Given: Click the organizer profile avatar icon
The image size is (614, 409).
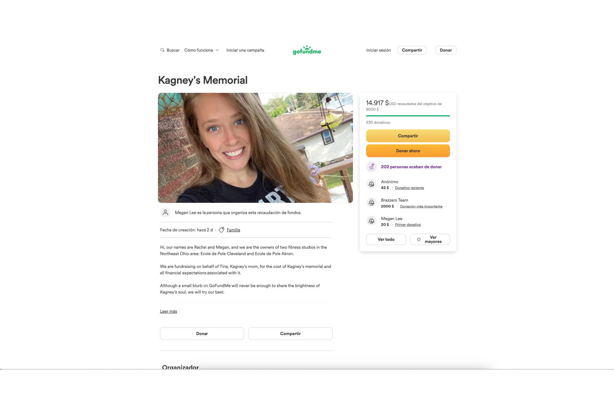Looking at the screenshot, I should [x=165, y=212].
